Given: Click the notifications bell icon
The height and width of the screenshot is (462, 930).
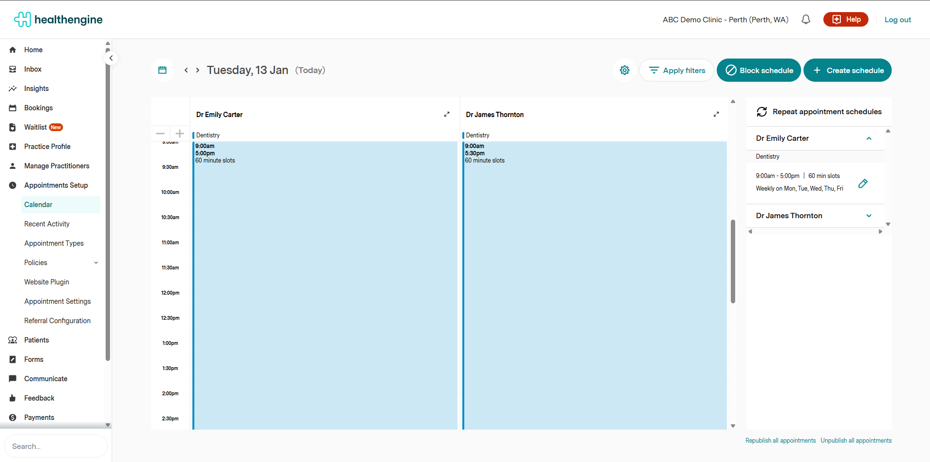Looking at the screenshot, I should 805,20.
